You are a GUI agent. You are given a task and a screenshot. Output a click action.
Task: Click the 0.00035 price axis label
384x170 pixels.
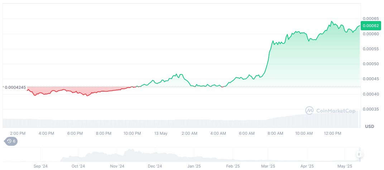point(370,109)
